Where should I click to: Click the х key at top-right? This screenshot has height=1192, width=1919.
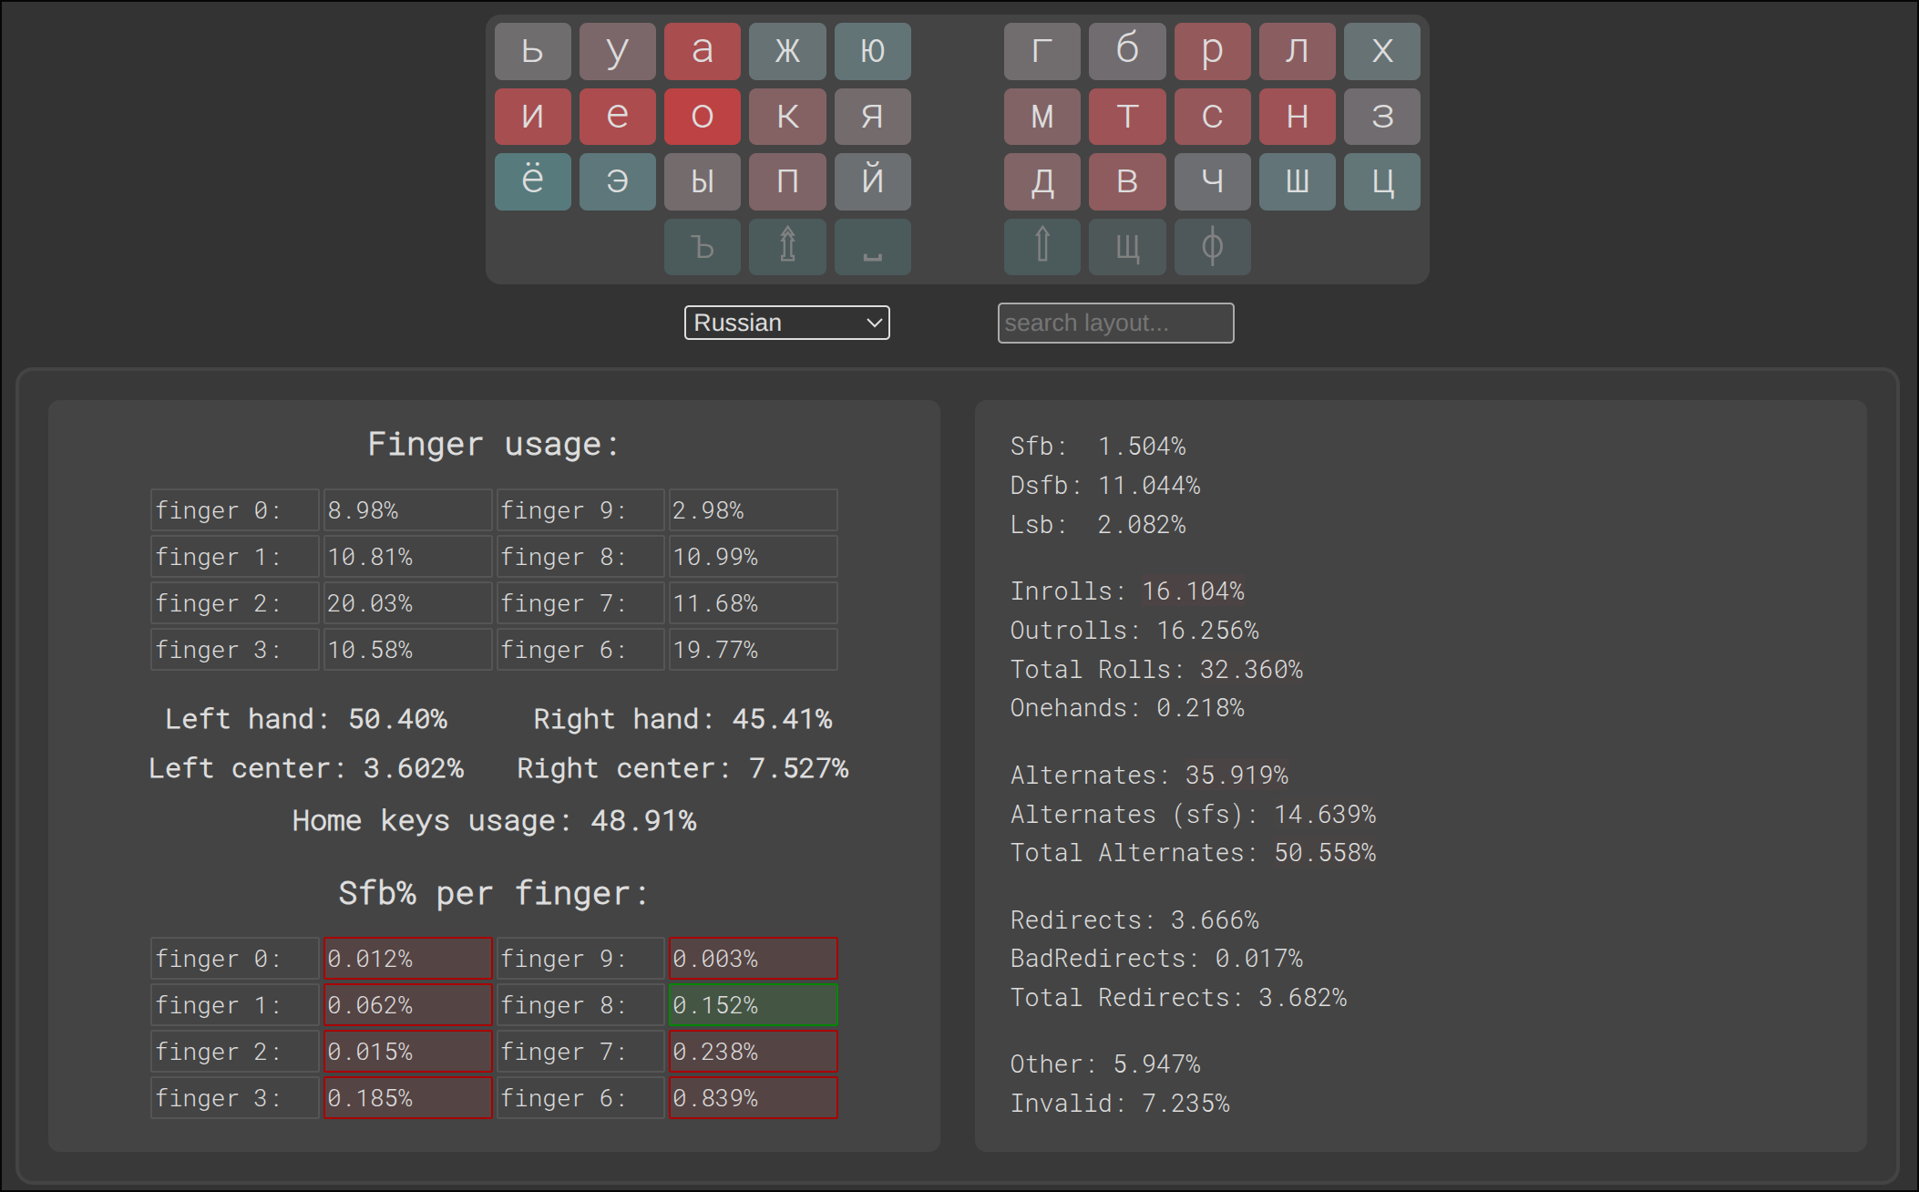pos(1381,51)
